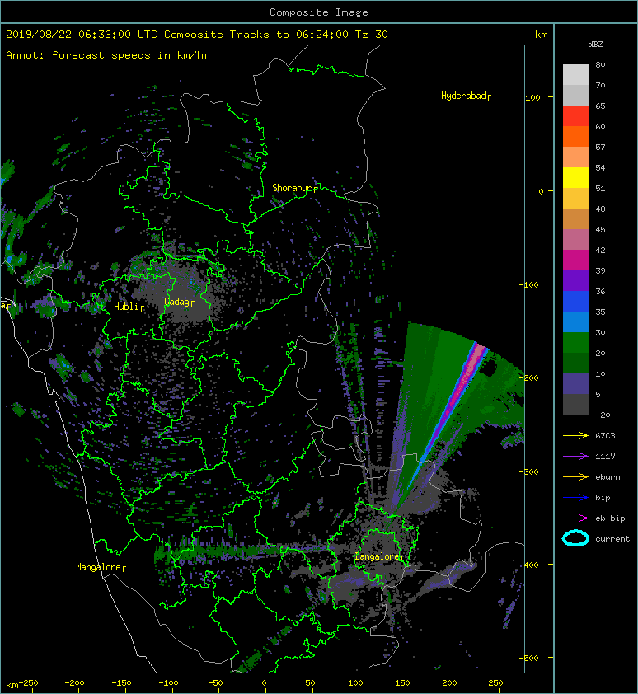The image size is (638, 694).
Task: Click the eburn arrow symbol in legend
Action: 575,477
